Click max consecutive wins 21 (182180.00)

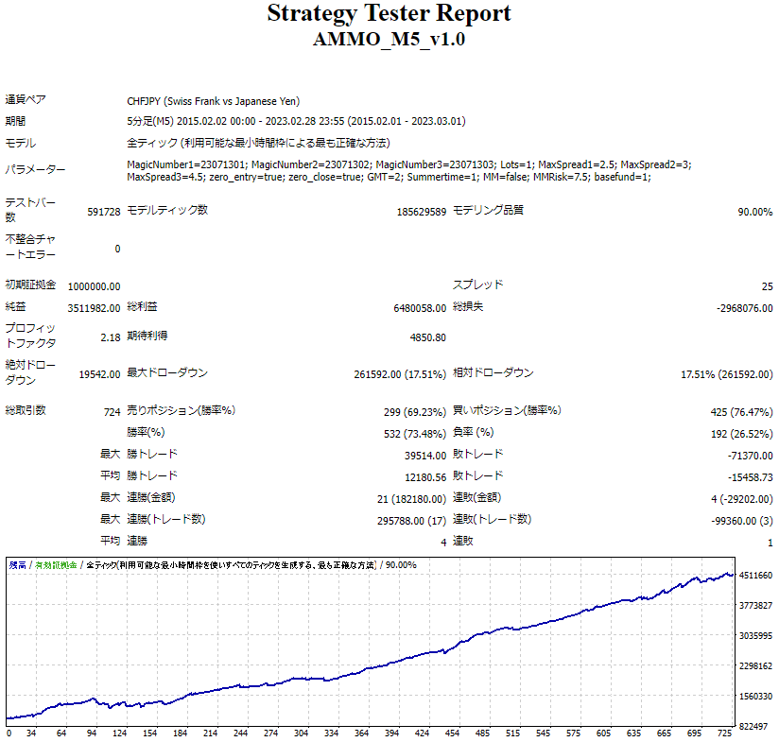pyautogui.click(x=412, y=499)
